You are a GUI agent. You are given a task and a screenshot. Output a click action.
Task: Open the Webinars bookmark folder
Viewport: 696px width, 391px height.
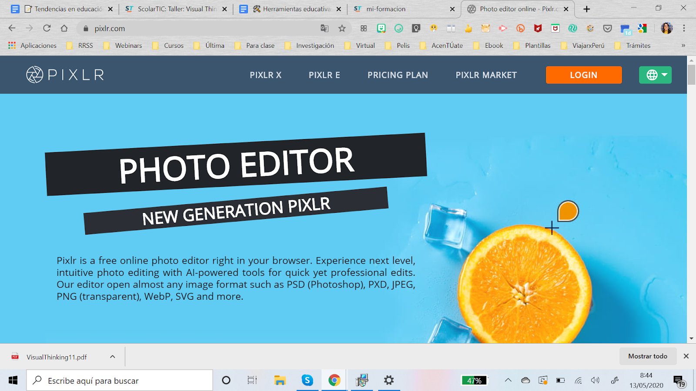(x=123, y=45)
